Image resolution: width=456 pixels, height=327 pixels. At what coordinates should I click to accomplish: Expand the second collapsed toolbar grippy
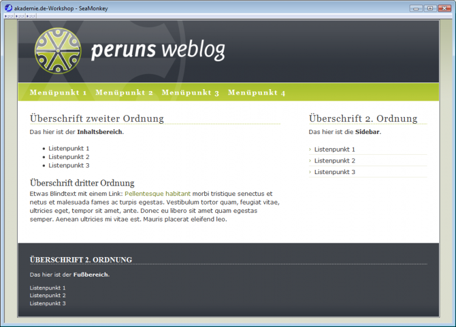click(20, 16)
